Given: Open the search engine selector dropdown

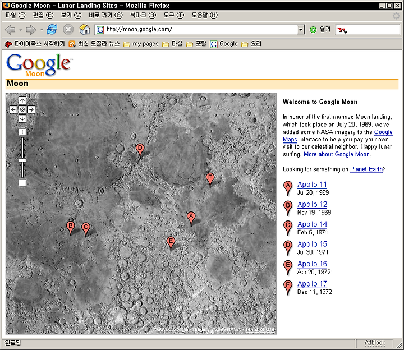Looking at the screenshot, I should point(342,30).
